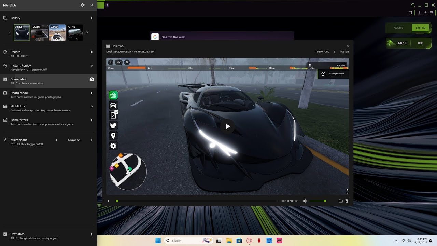
Task: Mute video with the speaker icon
Action: (x=305, y=201)
